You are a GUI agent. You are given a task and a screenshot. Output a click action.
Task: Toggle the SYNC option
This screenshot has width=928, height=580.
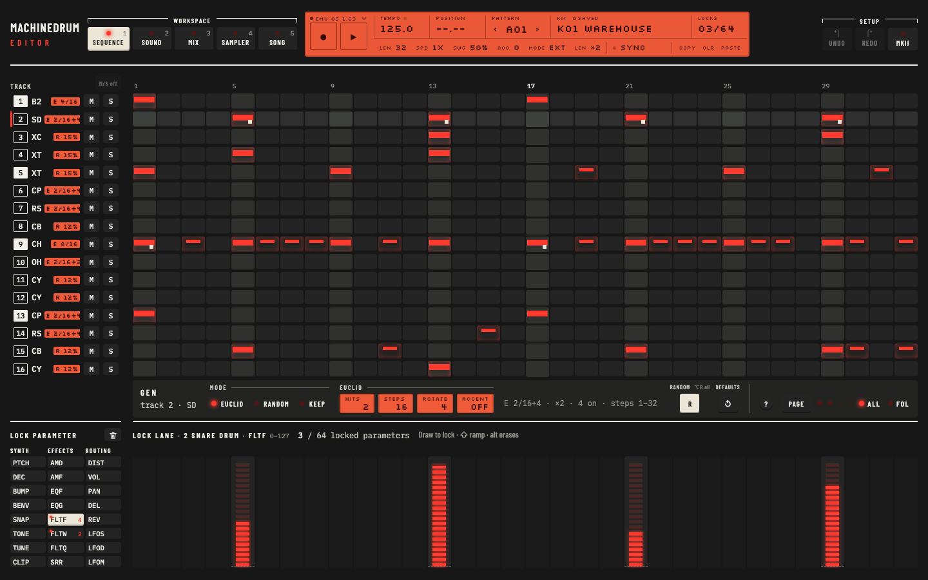[629, 48]
